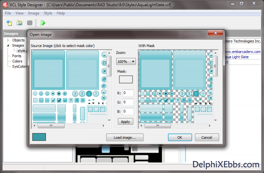Close the Open image dialog
The height and width of the screenshot is (173, 264).
click(x=215, y=33)
